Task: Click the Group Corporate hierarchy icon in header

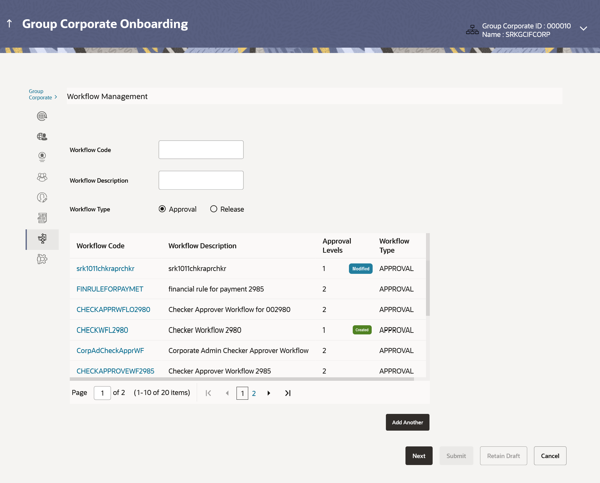Action: (x=472, y=30)
